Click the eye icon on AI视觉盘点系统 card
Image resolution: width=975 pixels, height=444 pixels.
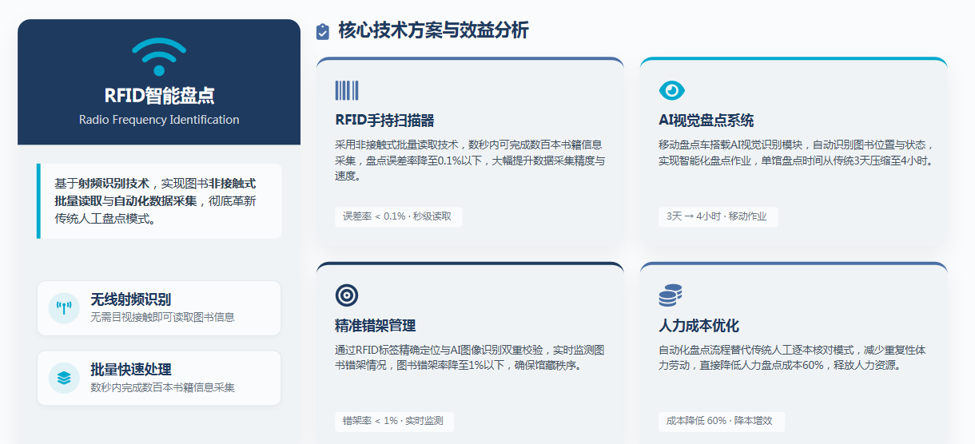click(x=671, y=90)
